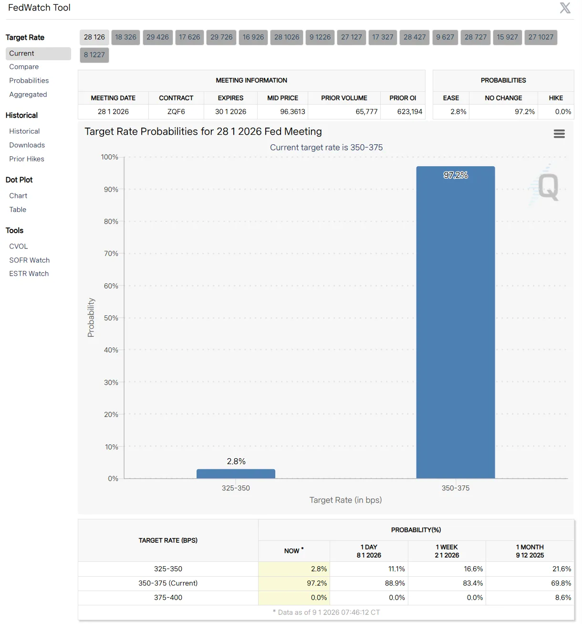Image resolution: width=582 pixels, height=624 pixels.
Task: Open the 8 1227 meeting tab
Action: pyautogui.click(x=94, y=55)
